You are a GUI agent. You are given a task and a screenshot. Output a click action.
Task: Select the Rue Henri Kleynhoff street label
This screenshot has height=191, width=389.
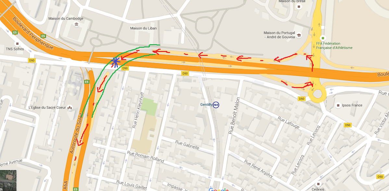click(x=139, y=110)
